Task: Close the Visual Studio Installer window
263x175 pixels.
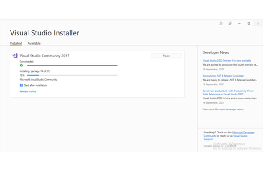Action: coord(258,24)
